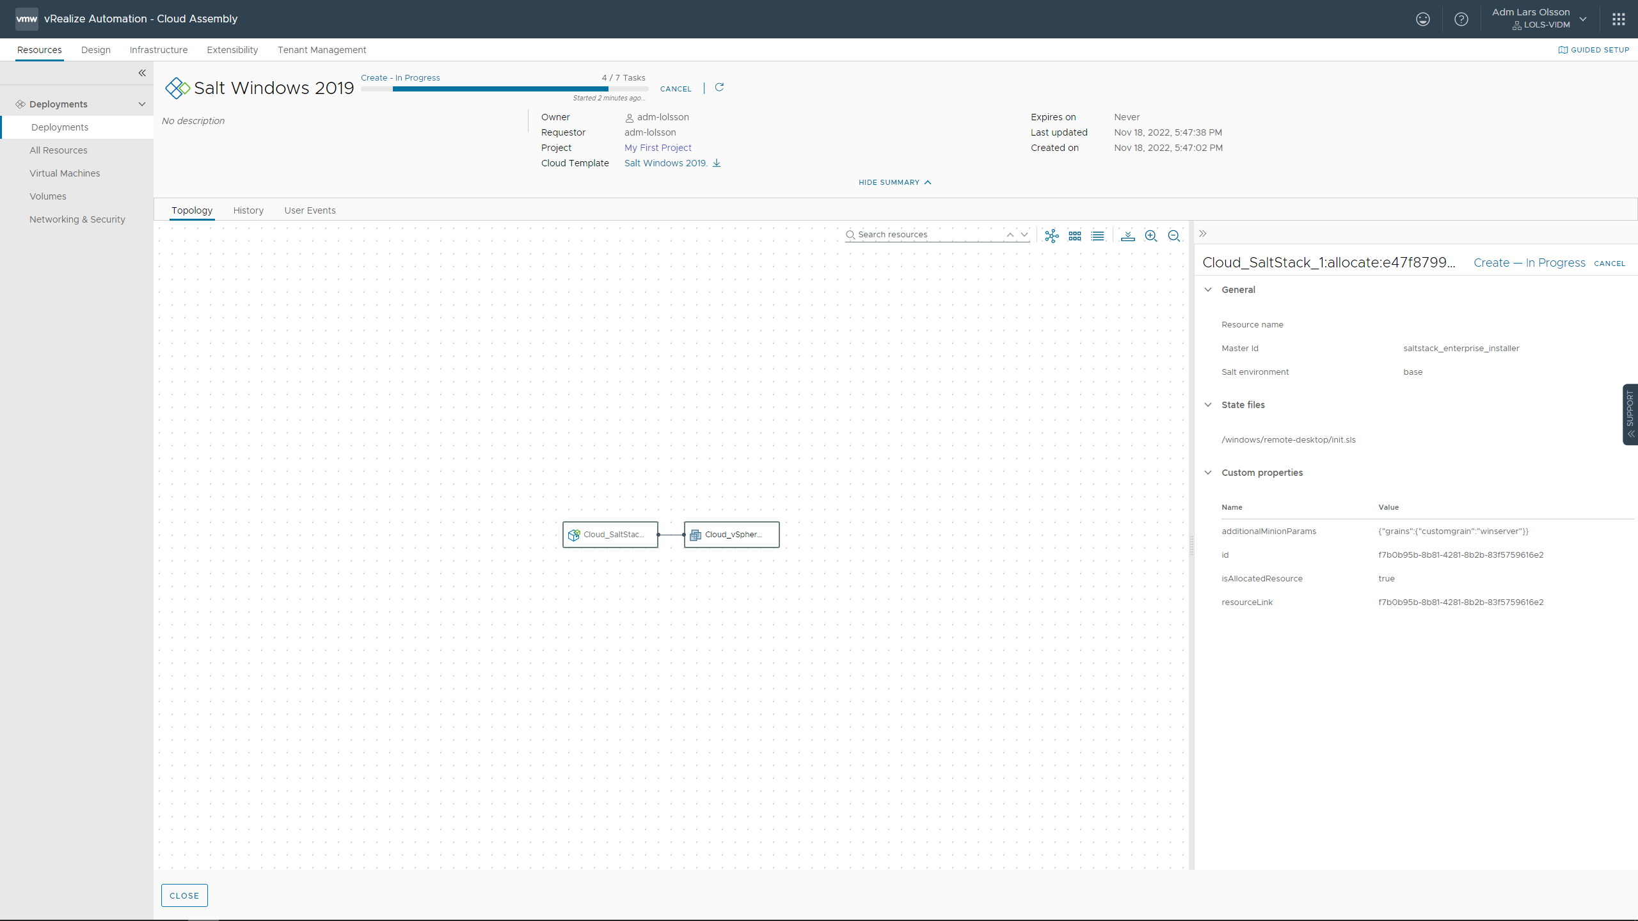Open Virtual Machines in the sidebar
Viewport: 1638px width, 921px height.
pos(65,173)
